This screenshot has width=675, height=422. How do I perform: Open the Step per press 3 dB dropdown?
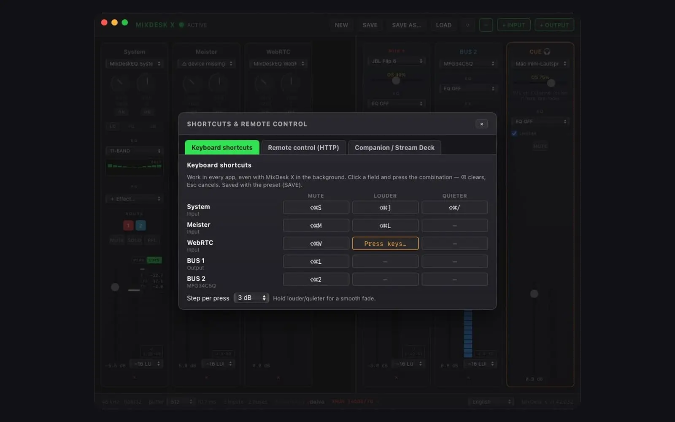pyautogui.click(x=251, y=298)
